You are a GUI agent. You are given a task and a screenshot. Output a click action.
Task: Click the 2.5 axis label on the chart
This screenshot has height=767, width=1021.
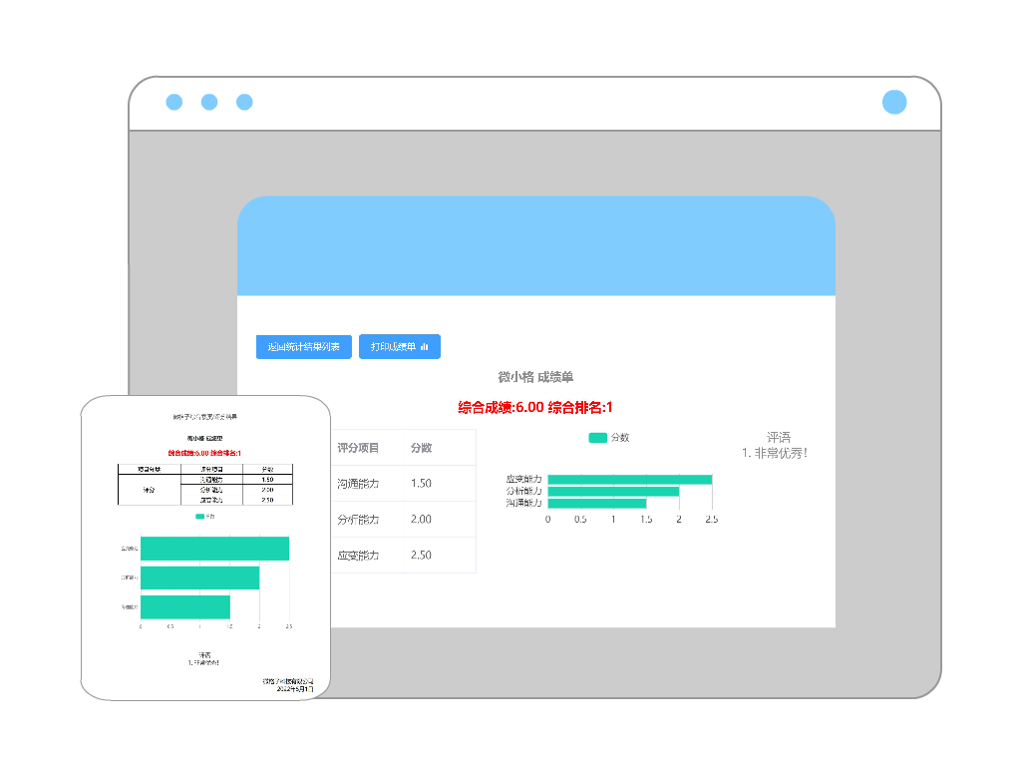(712, 520)
